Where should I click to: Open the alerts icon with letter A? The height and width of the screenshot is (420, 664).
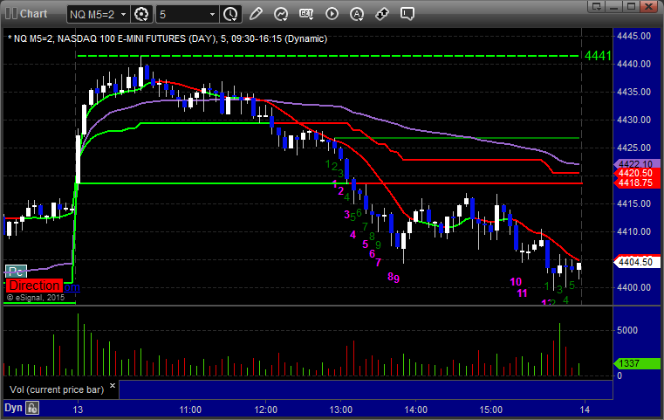[357, 14]
